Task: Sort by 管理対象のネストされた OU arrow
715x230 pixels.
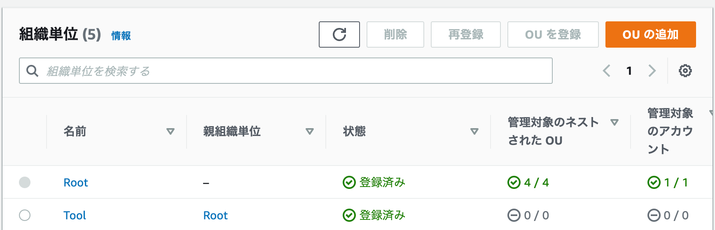Action: [x=614, y=122]
